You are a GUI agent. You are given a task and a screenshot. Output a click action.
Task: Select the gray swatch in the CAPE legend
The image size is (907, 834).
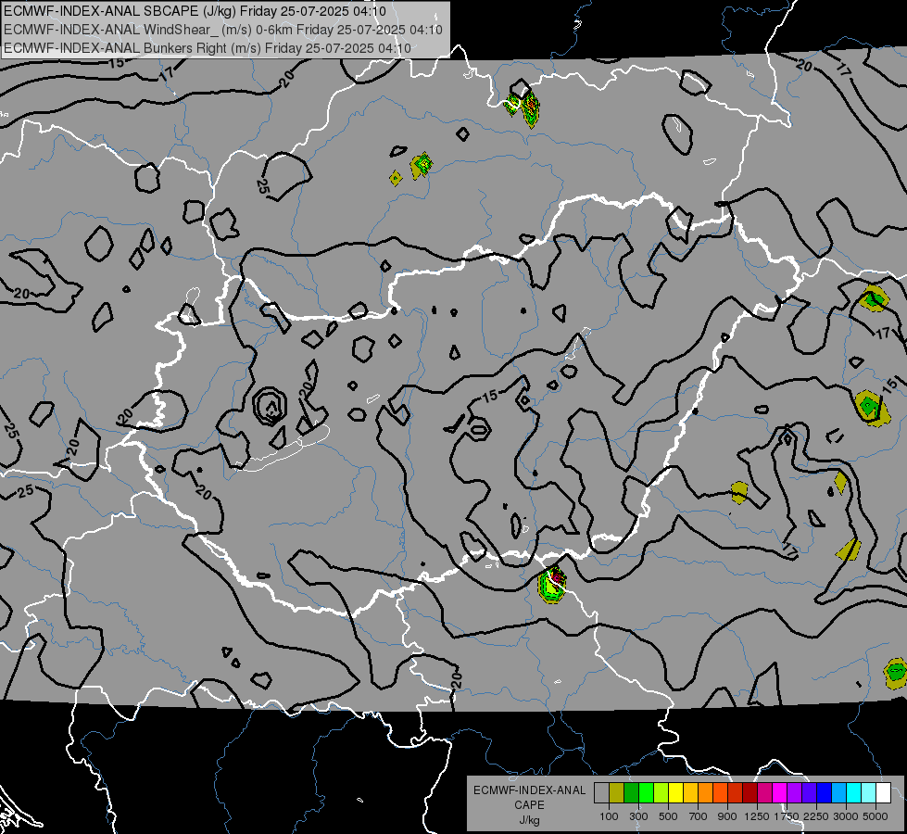pyautogui.click(x=601, y=793)
